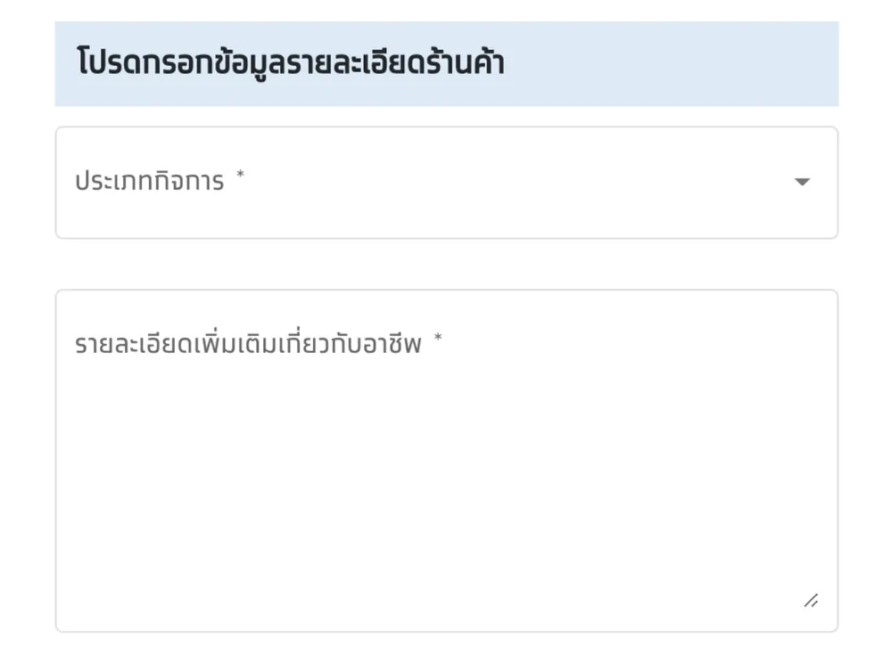
Task: Click the required asterisk beside ประเภทกิจการ
Action: (x=240, y=173)
